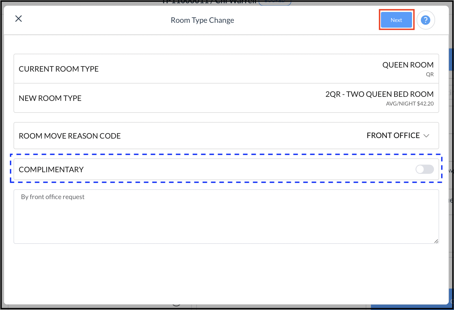Dismiss the dialog using the close icon
The height and width of the screenshot is (310, 454).
coord(18,18)
